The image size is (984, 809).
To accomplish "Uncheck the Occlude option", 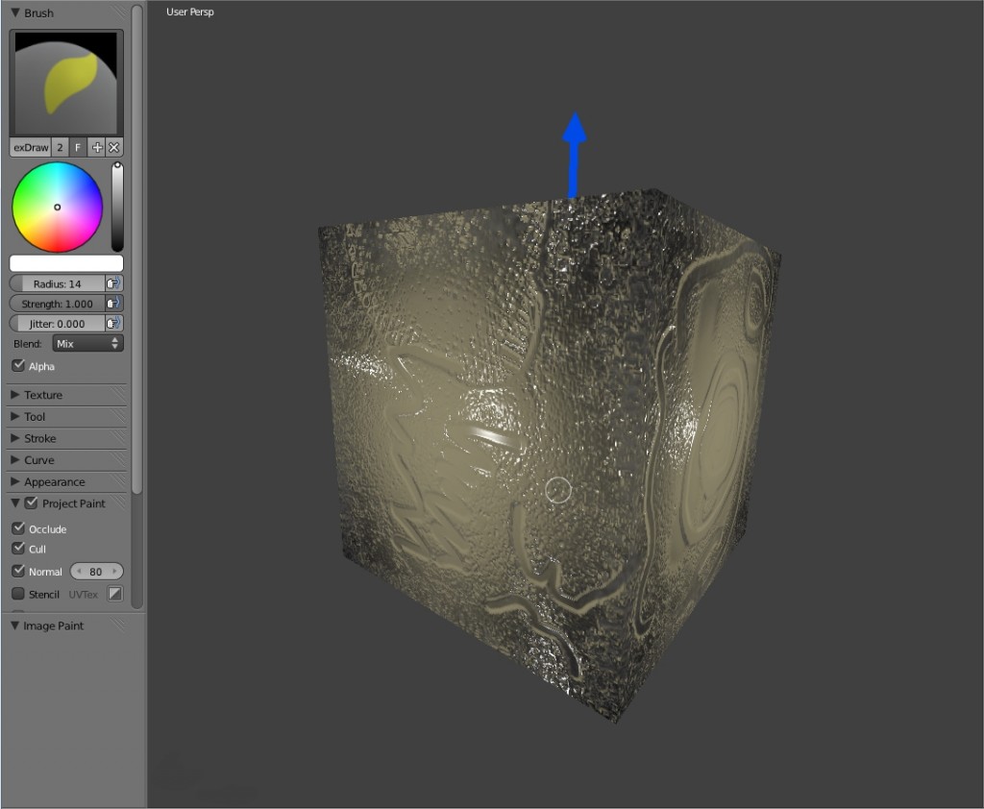I will pyautogui.click(x=16, y=528).
